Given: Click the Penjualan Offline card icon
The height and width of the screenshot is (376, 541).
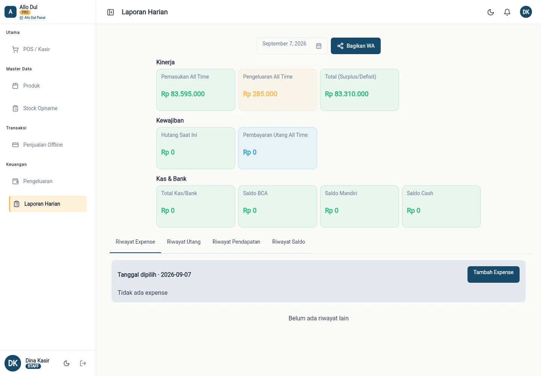Looking at the screenshot, I should [15, 145].
